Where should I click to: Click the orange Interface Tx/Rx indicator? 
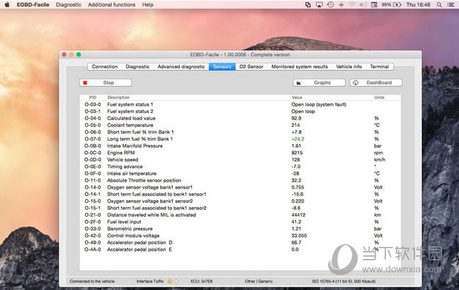(x=170, y=282)
